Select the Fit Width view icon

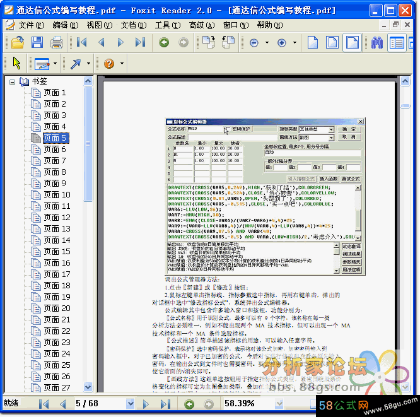(x=352, y=42)
